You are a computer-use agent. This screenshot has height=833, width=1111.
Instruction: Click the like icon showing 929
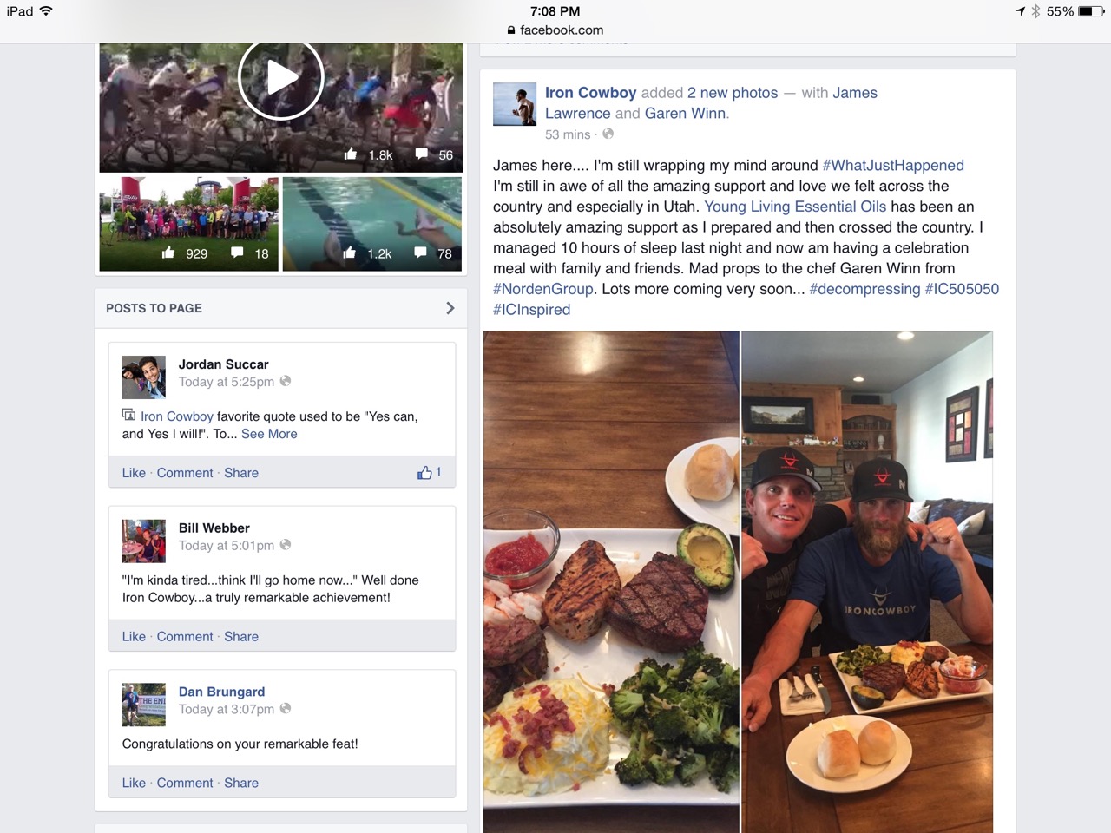[x=168, y=253]
